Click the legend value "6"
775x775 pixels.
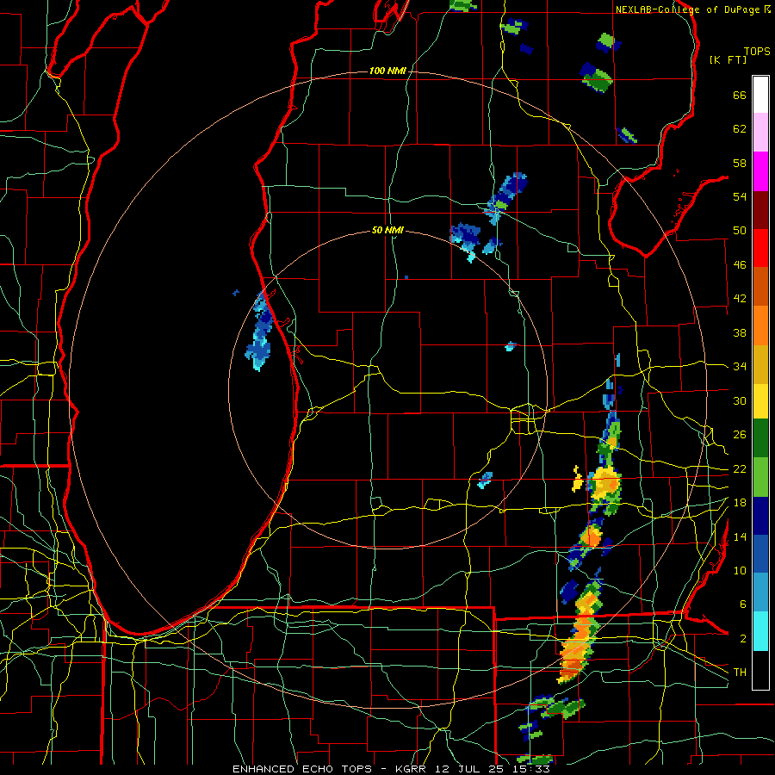click(x=742, y=604)
